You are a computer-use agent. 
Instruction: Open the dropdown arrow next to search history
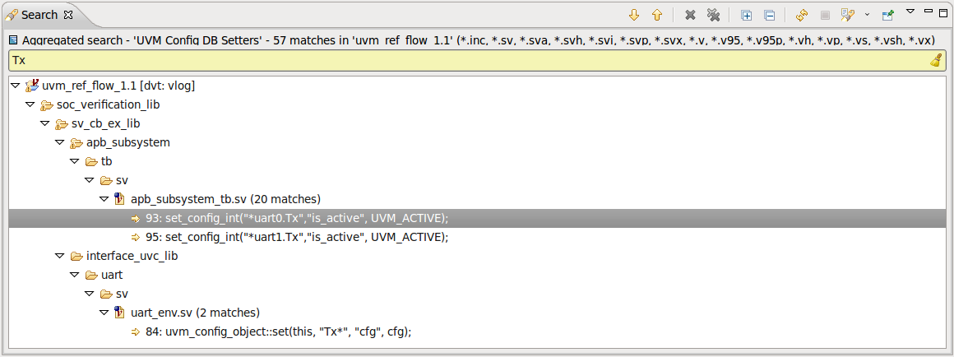coord(867,15)
